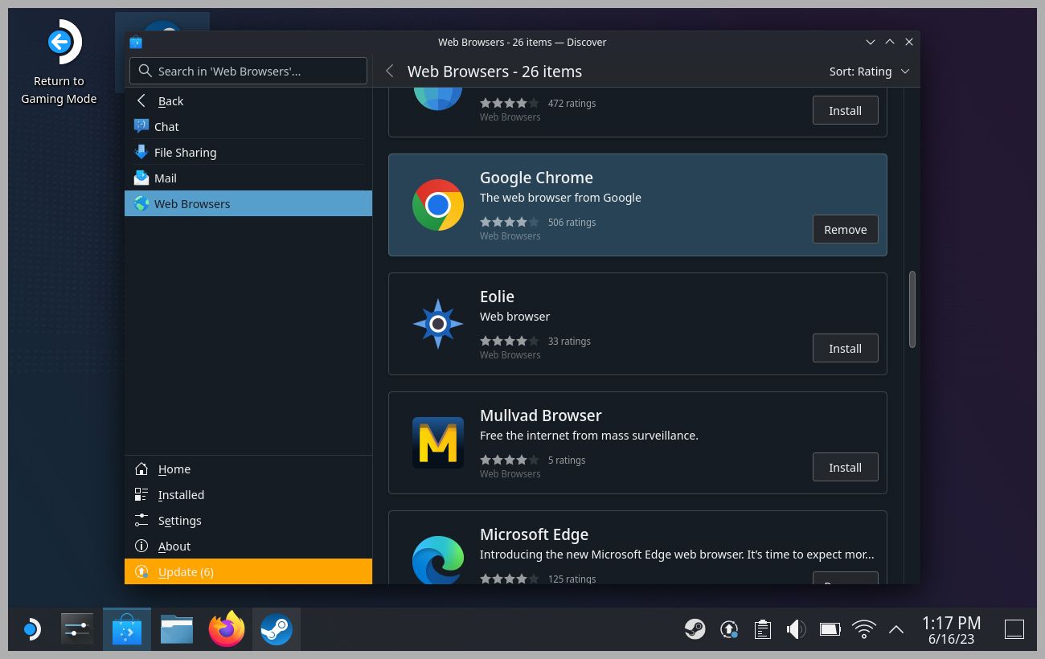Click the Mullvad Browser app icon
The width and height of the screenshot is (1045, 659).
click(x=438, y=443)
